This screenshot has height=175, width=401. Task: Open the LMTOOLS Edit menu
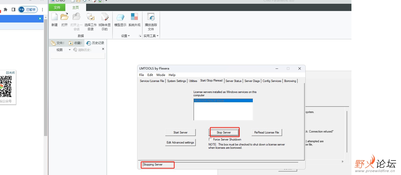point(150,75)
